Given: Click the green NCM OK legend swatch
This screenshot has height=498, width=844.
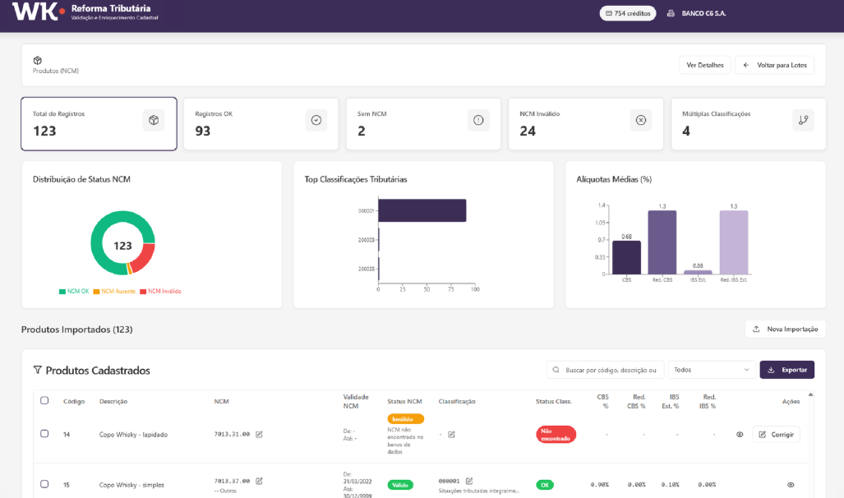Looking at the screenshot, I should (x=62, y=292).
